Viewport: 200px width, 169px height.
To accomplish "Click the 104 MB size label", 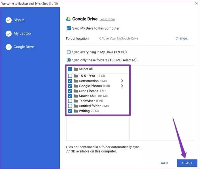I will [x=103, y=96].
